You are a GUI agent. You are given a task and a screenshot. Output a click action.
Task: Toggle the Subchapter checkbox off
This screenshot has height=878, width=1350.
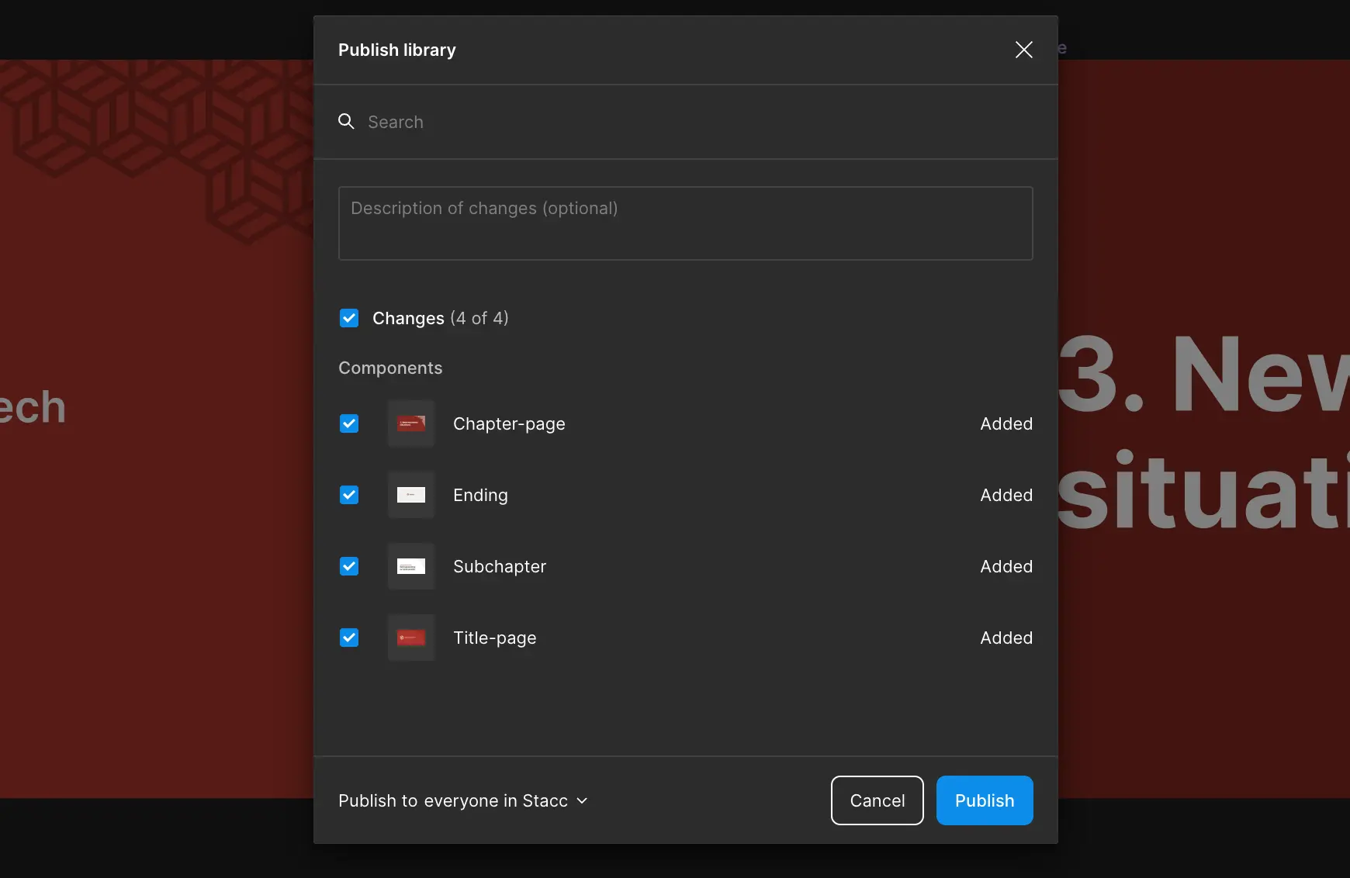click(349, 566)
